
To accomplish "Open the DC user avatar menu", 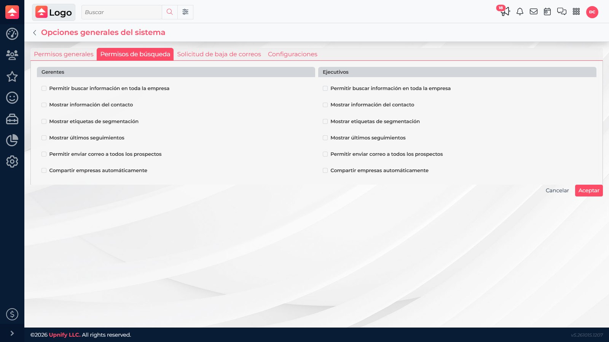I will pyautogui.click(x=592, y=12).
